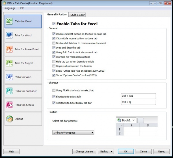Viewport: 173px width, 158px height.
Task: Click the "Select tab bar position:" label
Action: (x=65, y=121)
